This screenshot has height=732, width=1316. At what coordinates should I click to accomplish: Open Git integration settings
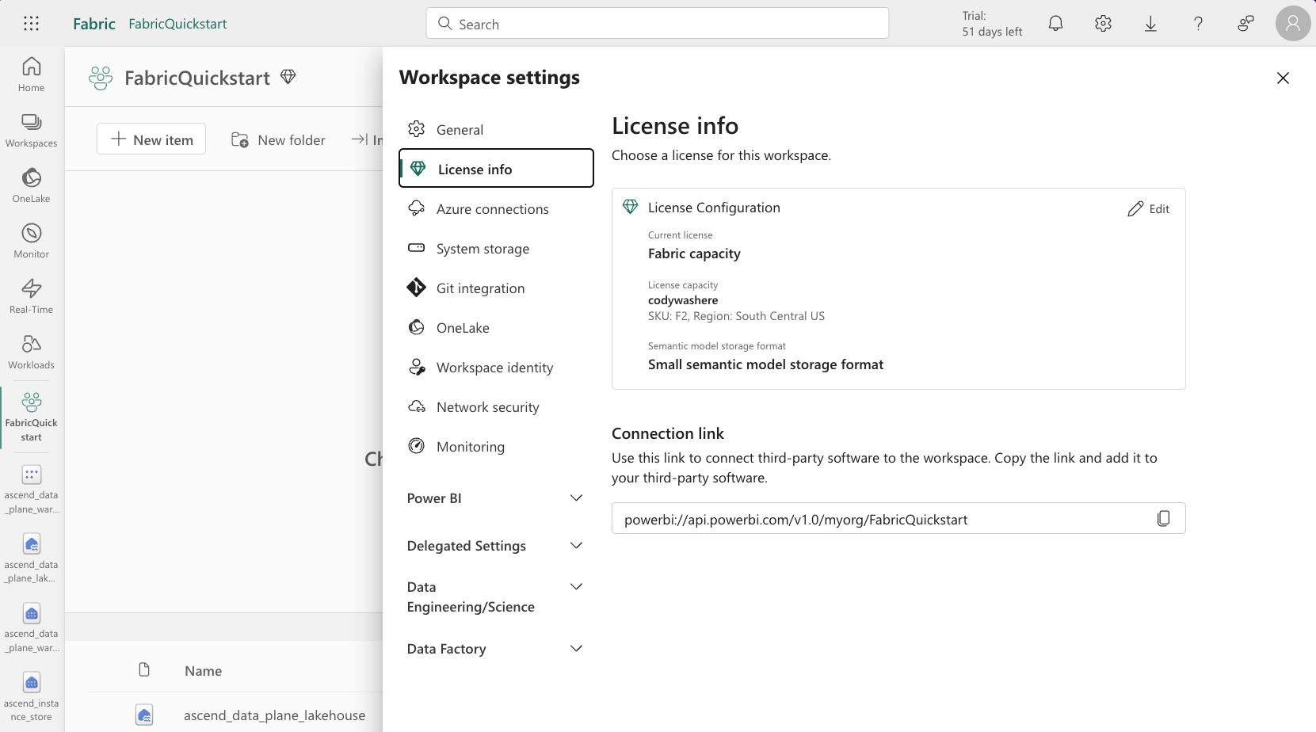[496, 288]
